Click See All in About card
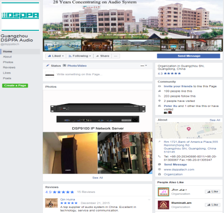 215,120
